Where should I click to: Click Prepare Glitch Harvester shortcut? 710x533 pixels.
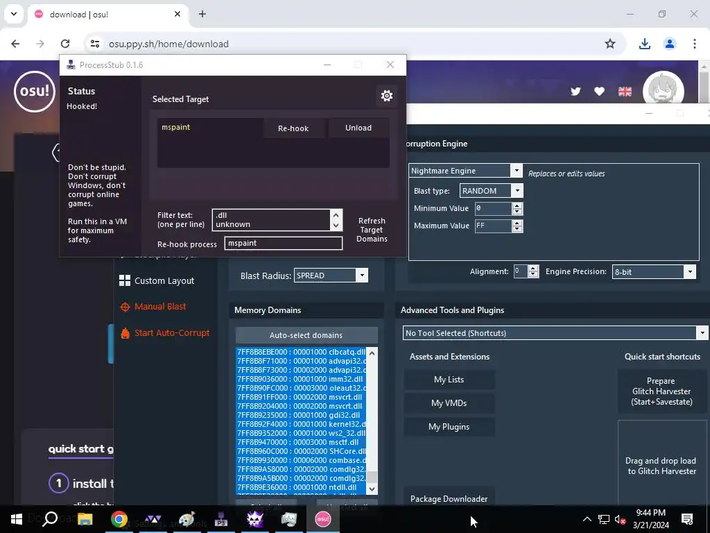click(x=661, y=391)
